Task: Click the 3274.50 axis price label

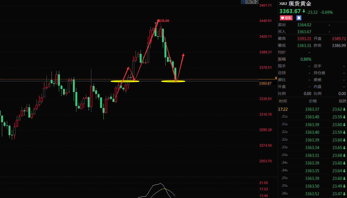Action: 266,146
